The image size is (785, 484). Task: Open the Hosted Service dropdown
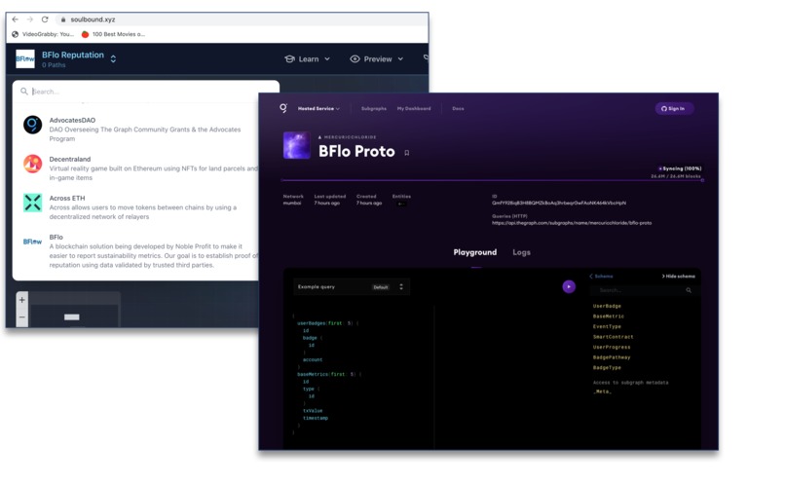click(x=318, y=109)
